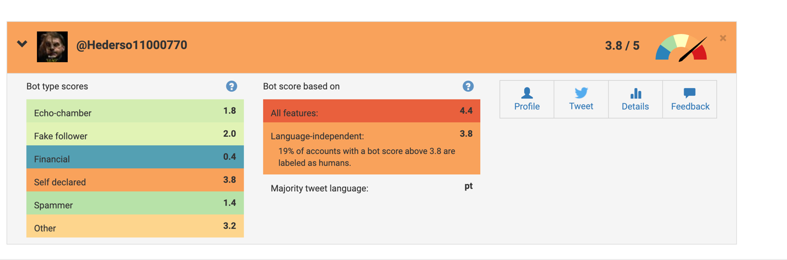
Task: Click the 3.8 / 5 overall score
Action: pos(622,46)
